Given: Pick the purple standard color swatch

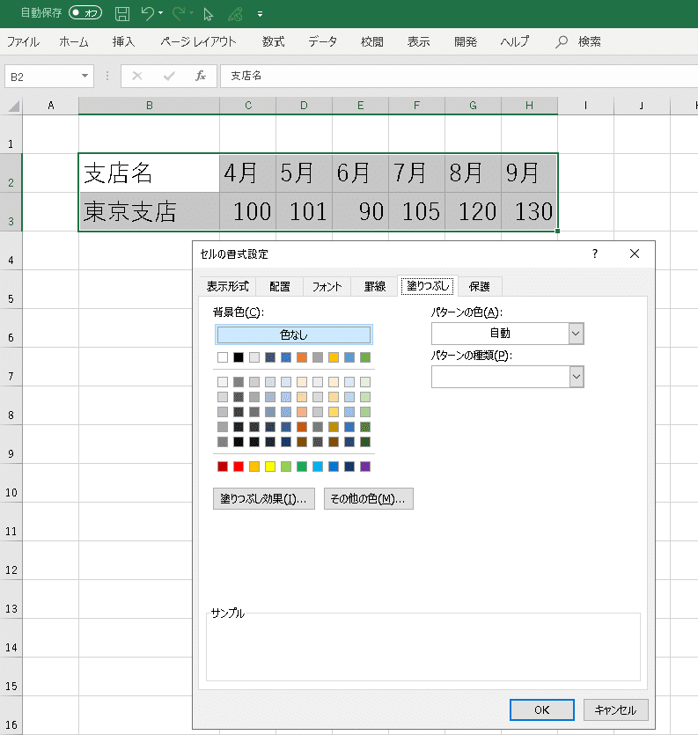Looking at the screenshot, I should coord(365,467).
